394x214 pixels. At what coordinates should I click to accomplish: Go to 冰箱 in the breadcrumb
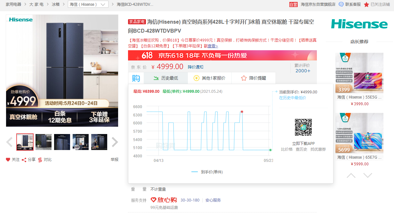coord(56,4)
